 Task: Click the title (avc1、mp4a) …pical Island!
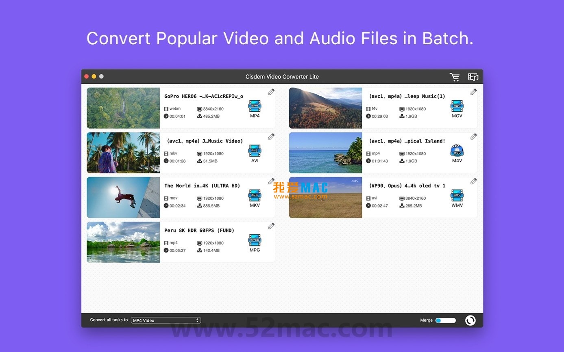[x=407, y=141]
